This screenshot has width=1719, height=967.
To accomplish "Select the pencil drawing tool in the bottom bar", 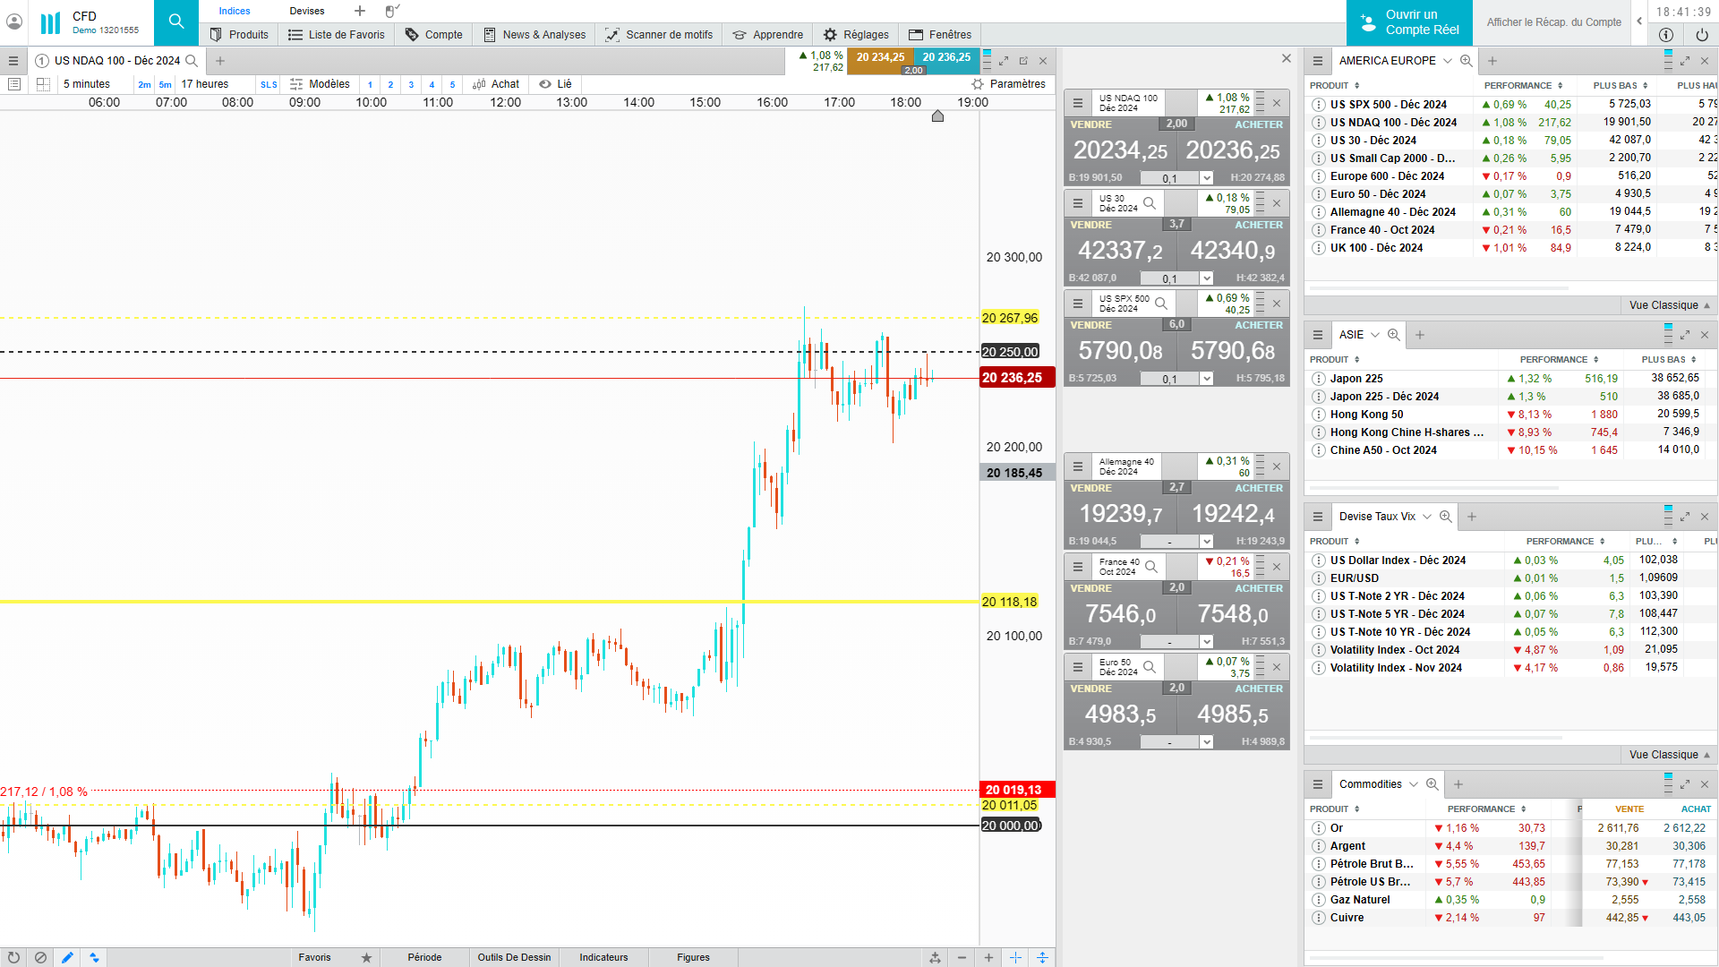I will 67,957.
